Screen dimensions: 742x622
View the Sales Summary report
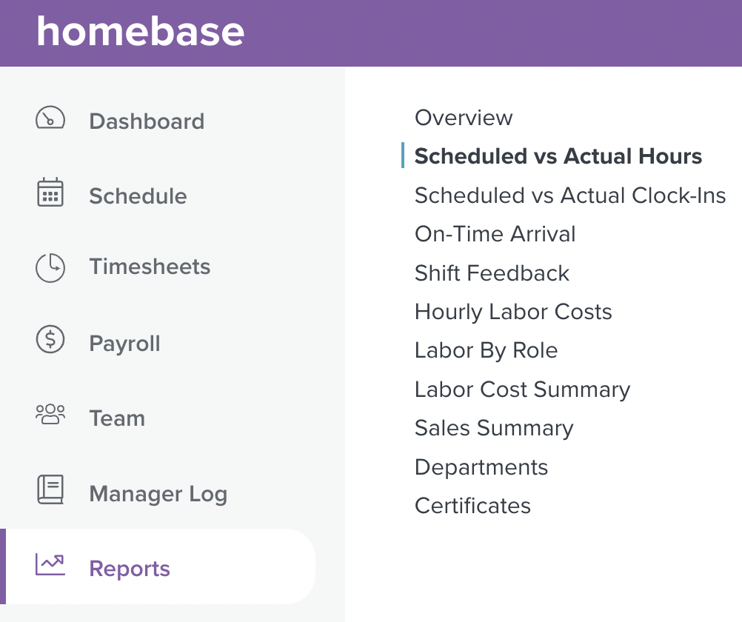[x=494, y=429]
